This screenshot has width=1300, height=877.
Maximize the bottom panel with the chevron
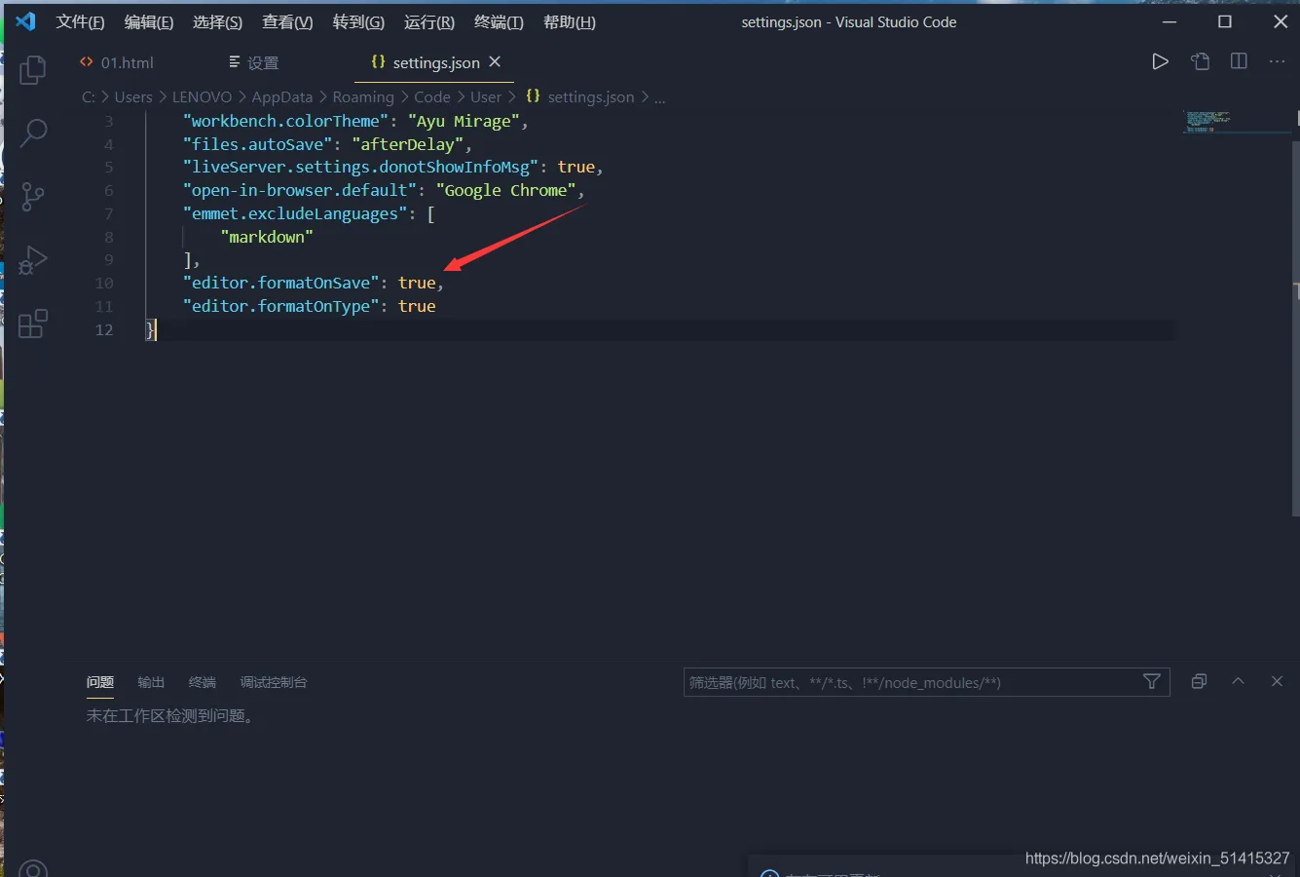(1238, 681)
